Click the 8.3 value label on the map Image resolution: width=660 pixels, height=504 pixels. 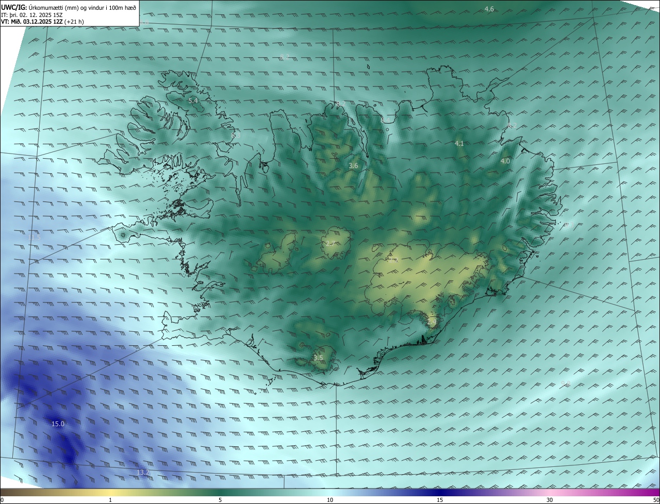click(x=236, y=136)
